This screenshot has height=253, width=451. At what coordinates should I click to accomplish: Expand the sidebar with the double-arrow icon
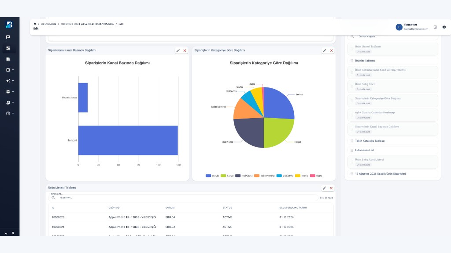pos(6,234)
